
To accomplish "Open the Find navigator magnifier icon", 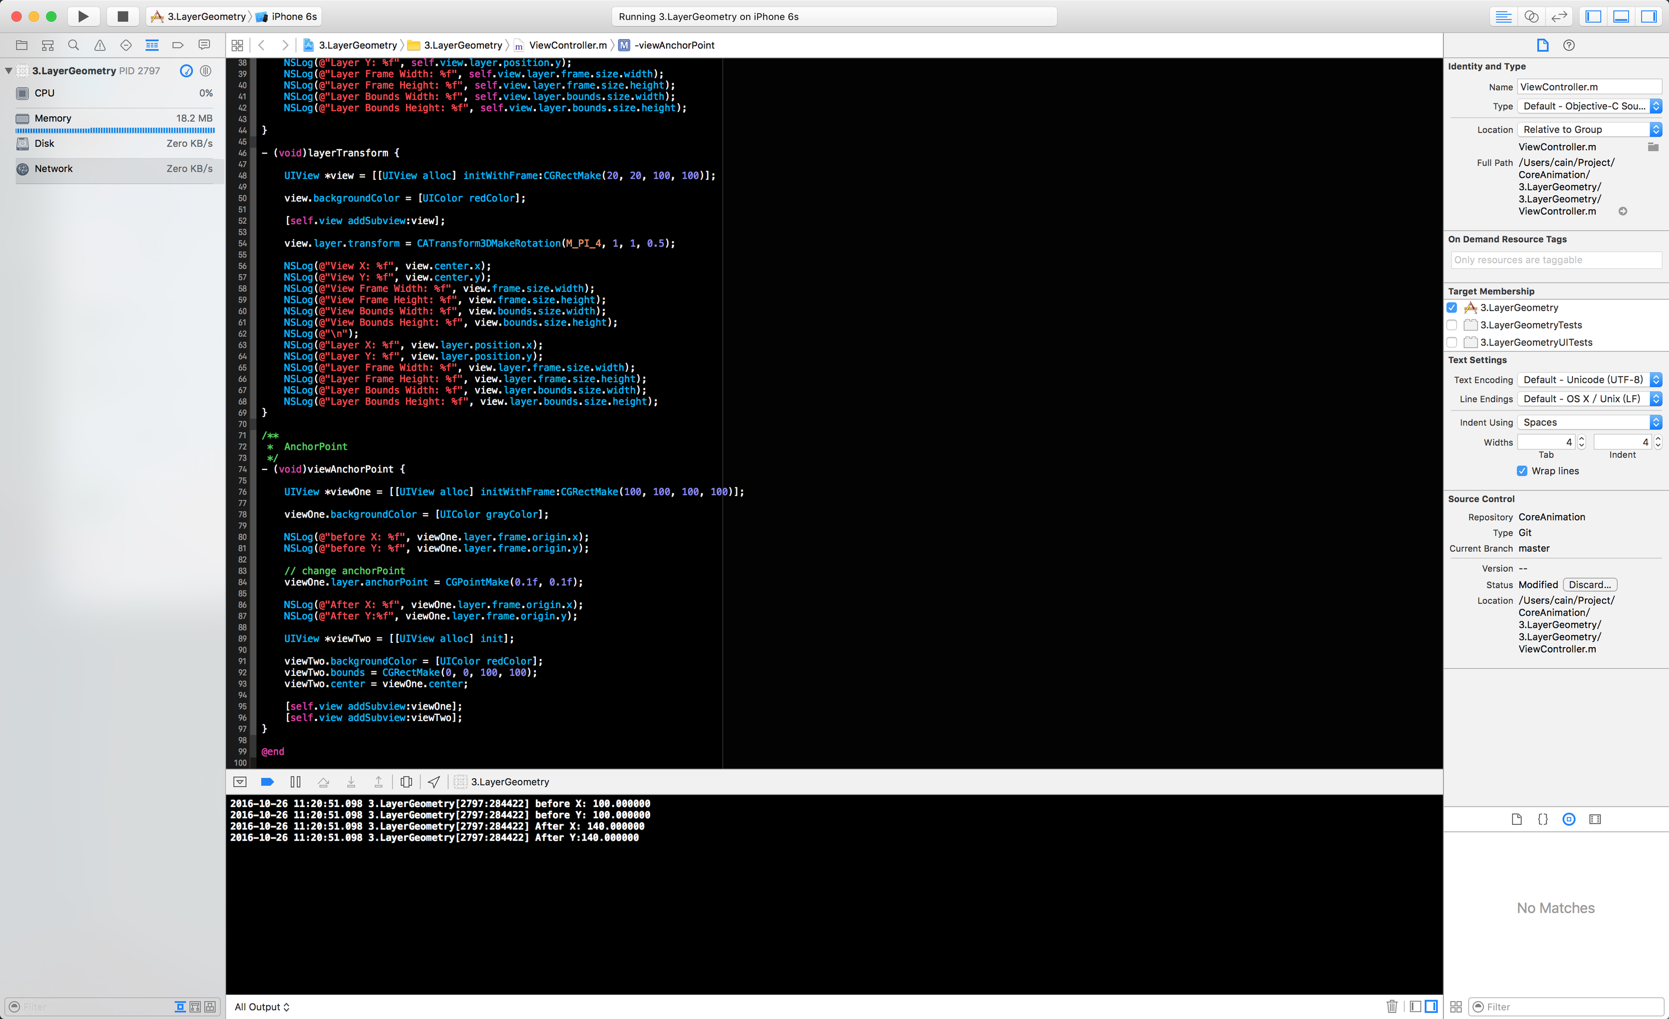I will coord(74,45).
